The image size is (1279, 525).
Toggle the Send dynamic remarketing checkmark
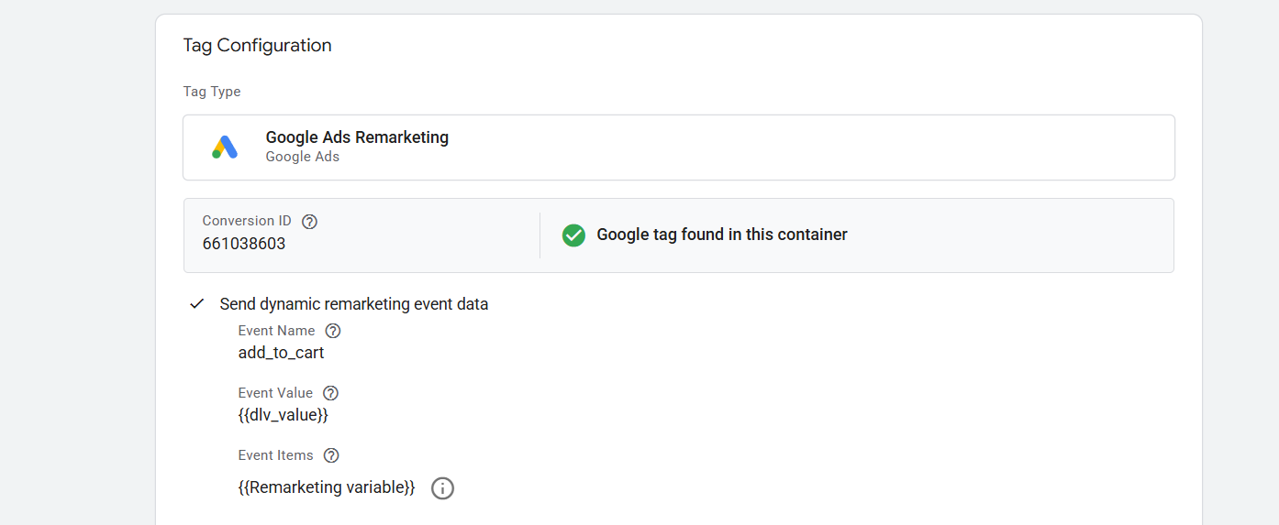(x=196, y=304)
